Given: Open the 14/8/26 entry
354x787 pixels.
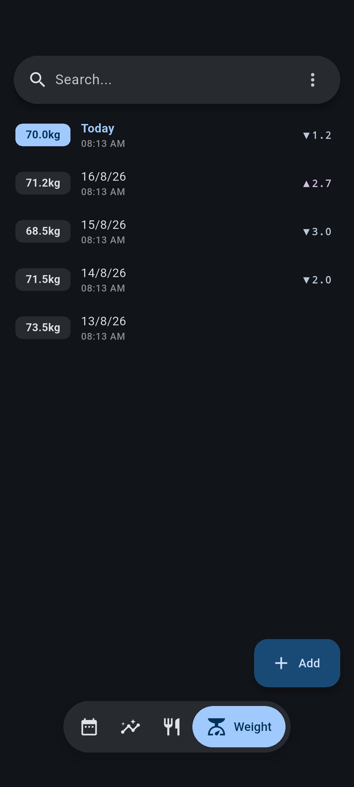Looking at the screenshot, I should pos(177,279).
